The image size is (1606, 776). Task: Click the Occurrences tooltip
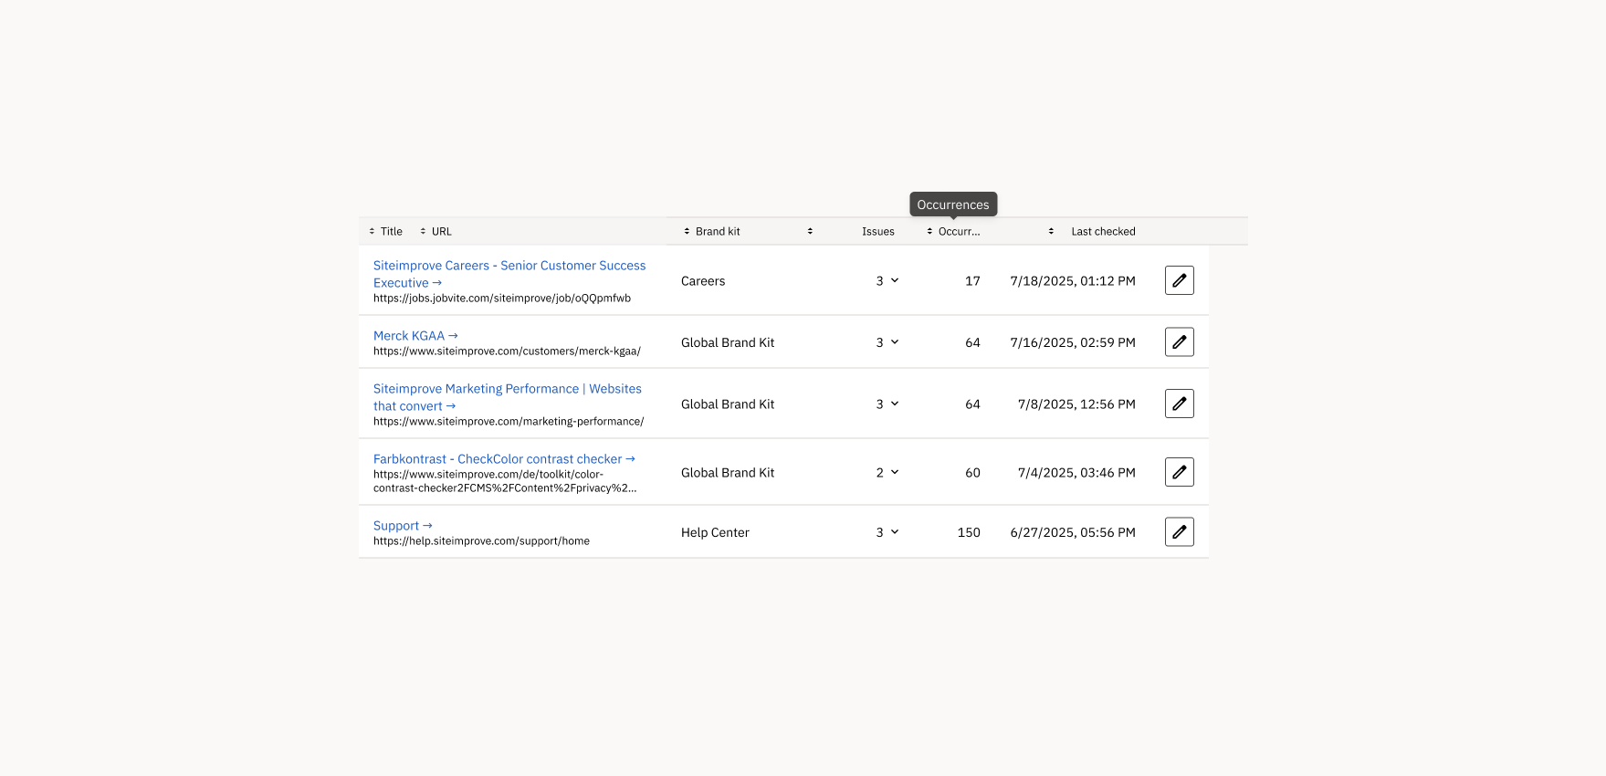coord(953,204)
